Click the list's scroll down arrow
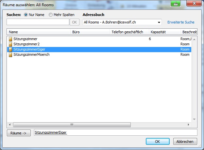 tap(194, 119)
